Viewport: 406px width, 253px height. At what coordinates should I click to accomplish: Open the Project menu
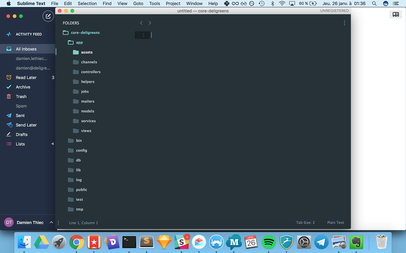[x=173, y=4]
